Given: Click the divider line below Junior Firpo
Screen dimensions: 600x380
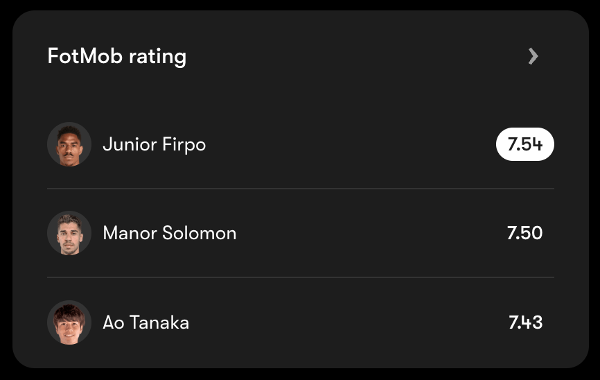Looking at the screenshot, I should click(301, 188).
